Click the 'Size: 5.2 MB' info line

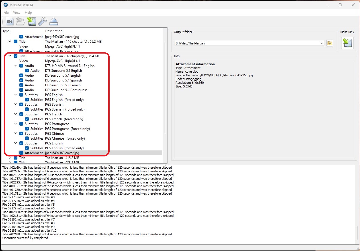pyautogui.click(x=184, y=86)
